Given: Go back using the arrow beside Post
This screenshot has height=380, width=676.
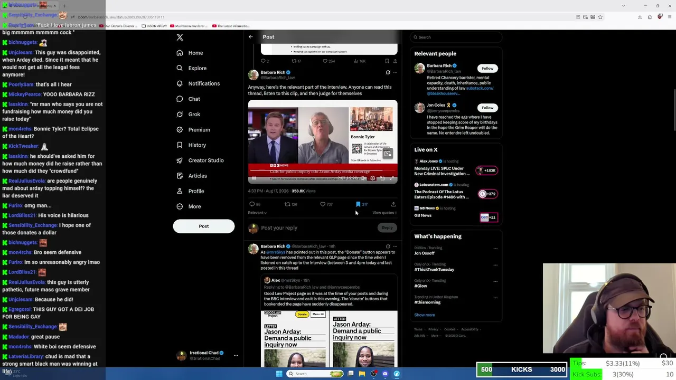Looking at the screenshot, I should (251, 37).
